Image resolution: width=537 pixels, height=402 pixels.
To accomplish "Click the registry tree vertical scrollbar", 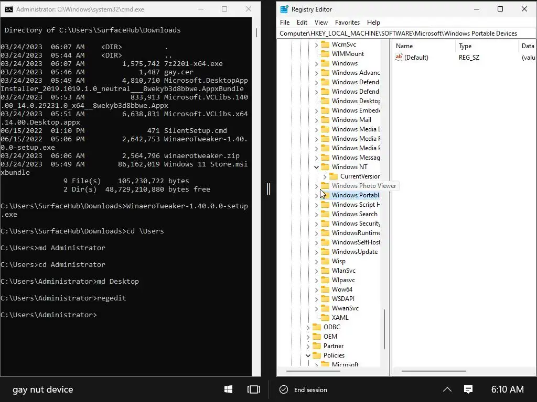I will click(x=384, y=329).
